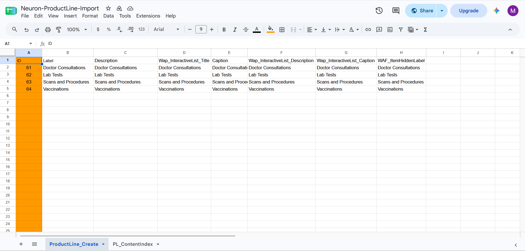Activate the paint format tool

(59, 30)
